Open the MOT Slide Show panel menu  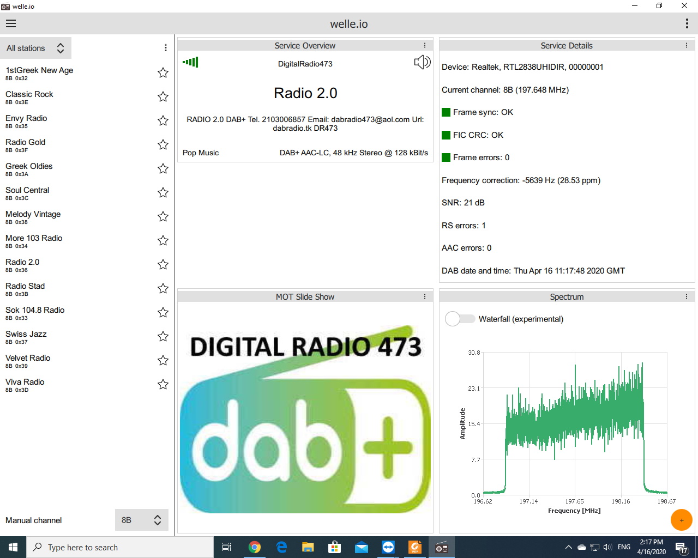click(x=425, y=297)
